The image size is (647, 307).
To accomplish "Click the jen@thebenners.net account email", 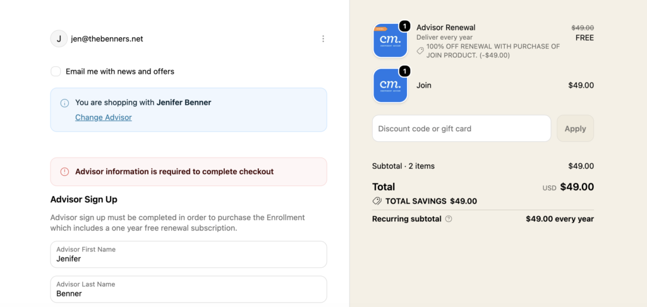I will (107, 39).
